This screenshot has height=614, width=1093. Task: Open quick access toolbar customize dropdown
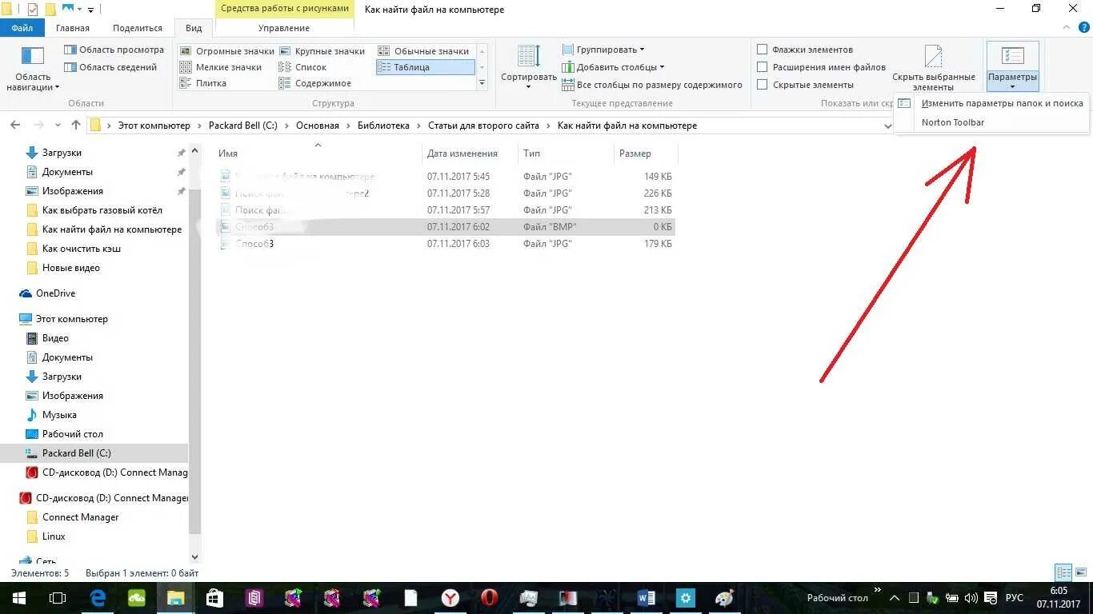[90, 10]
